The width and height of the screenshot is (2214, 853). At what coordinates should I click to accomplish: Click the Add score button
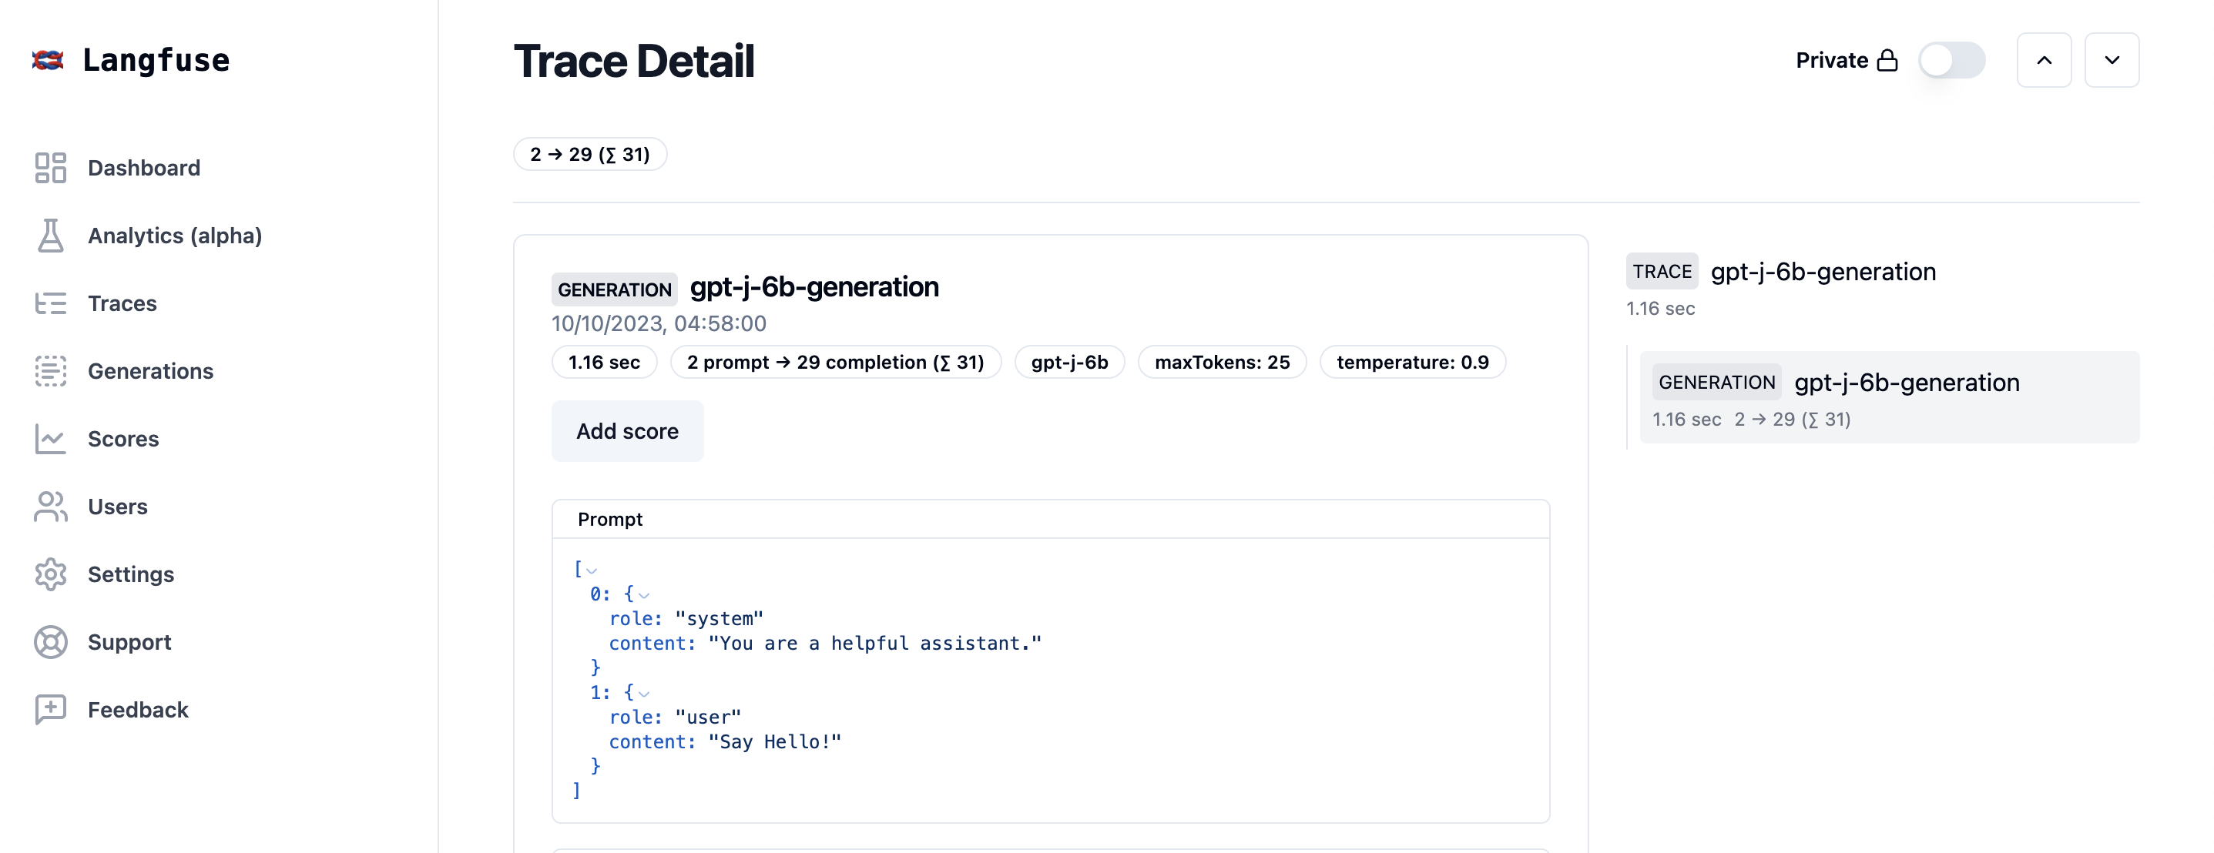[x=627, y=430]
